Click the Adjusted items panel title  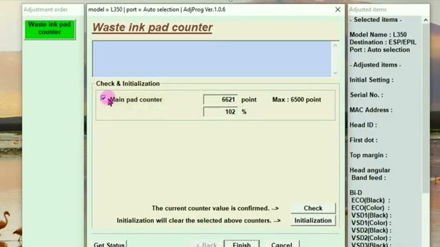[368, 10]
